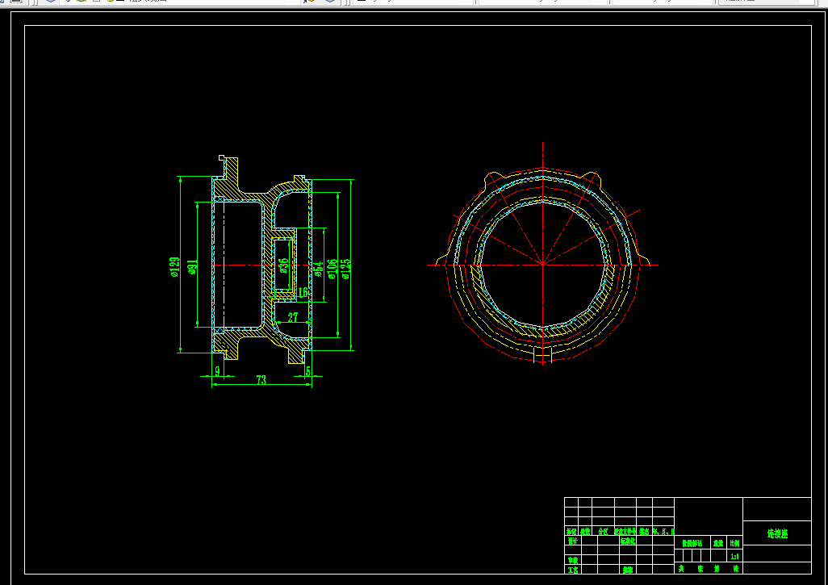This screenshot has height=585, width=828.
Task: Select the ø36 dimension text
Action: (x=283, y=265)
